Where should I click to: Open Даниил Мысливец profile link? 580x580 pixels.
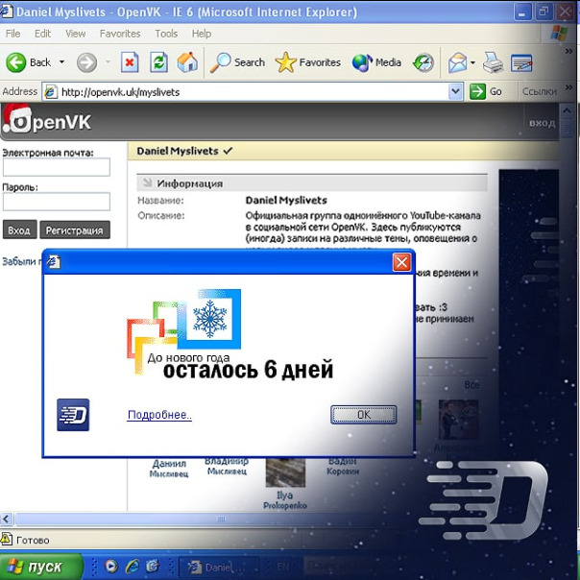[x=169, y=469]
